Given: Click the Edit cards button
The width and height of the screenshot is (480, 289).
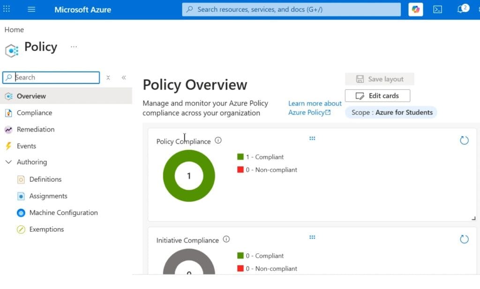Looking at the screenshot, I should [377, 96].
